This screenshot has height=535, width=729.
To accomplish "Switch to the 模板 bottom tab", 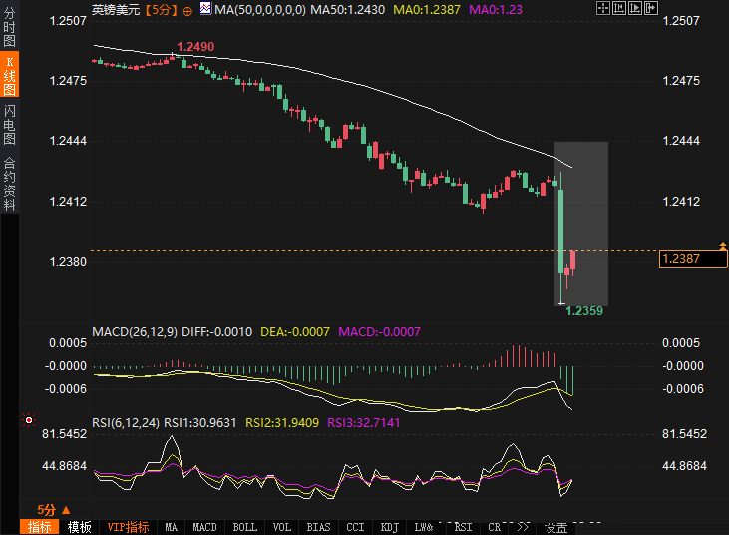I will 80,527.
